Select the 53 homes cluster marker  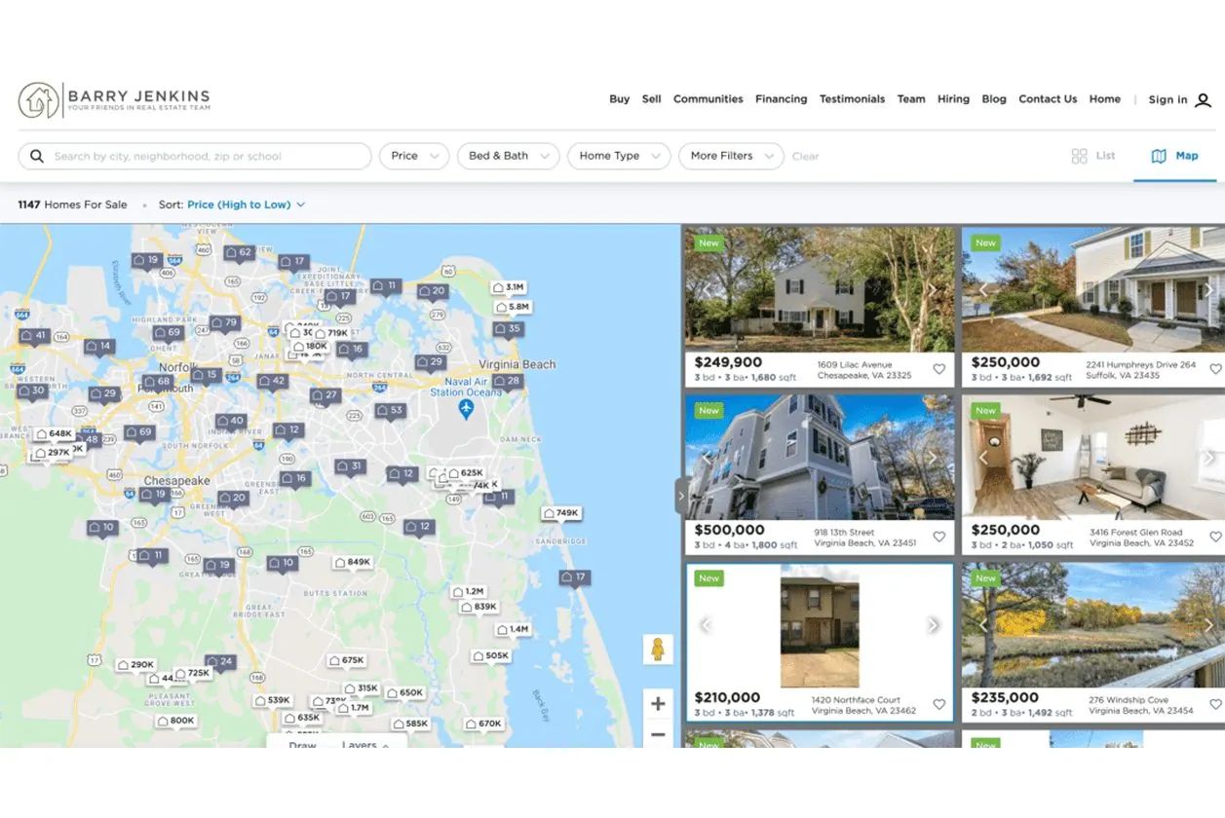(390, 411)
